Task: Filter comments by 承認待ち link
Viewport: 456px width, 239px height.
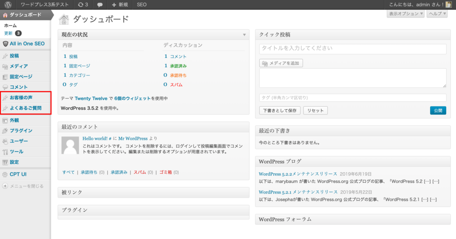Action: (89, 172)
